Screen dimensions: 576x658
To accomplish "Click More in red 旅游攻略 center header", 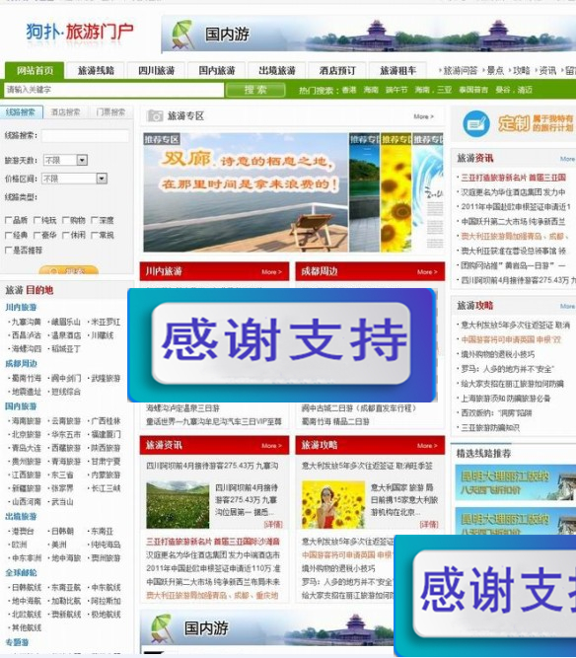I will pos(427,446).
